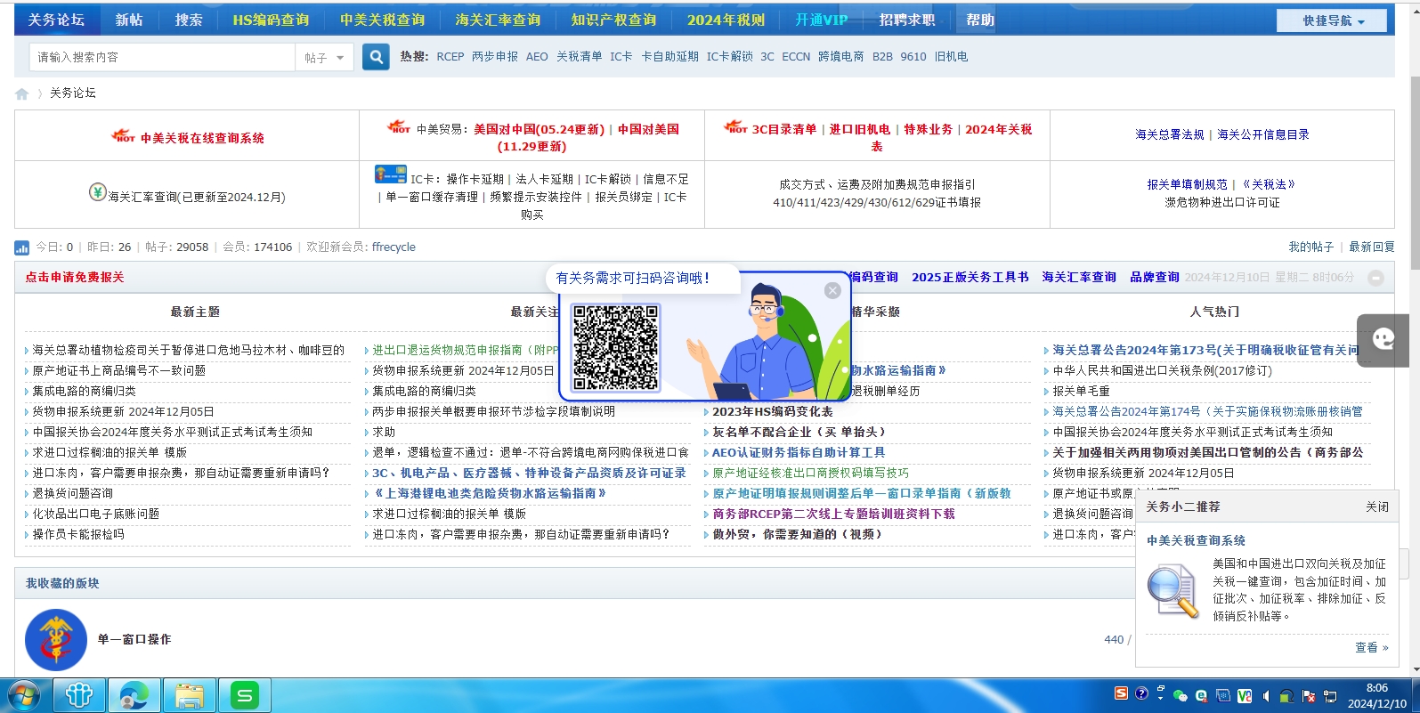
Task: Click the WeChat tray icon
Action: click(x=1181, y=696)
